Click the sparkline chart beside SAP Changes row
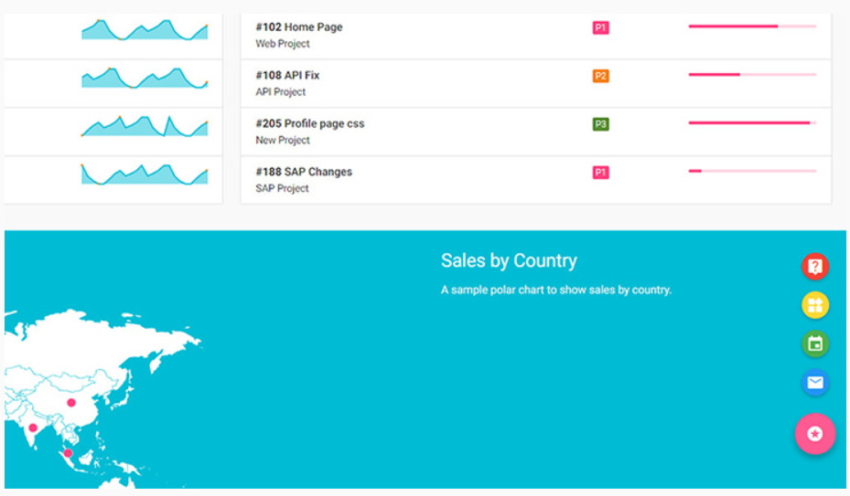Image resolution: width=850 pixels, height=496 pixels. pyautogui.click(x=145, y=174)
